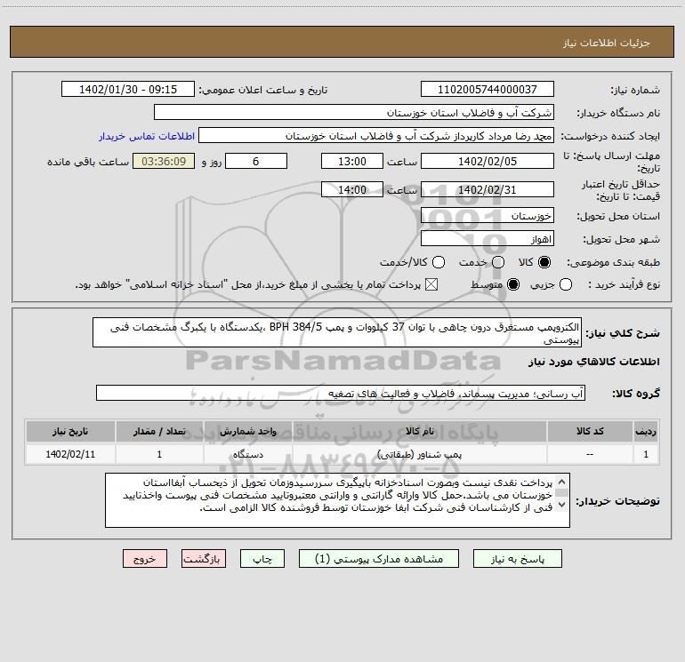
Task: Select the خدمت radio button
Action: pyautogui.click(x=497, y=262)
